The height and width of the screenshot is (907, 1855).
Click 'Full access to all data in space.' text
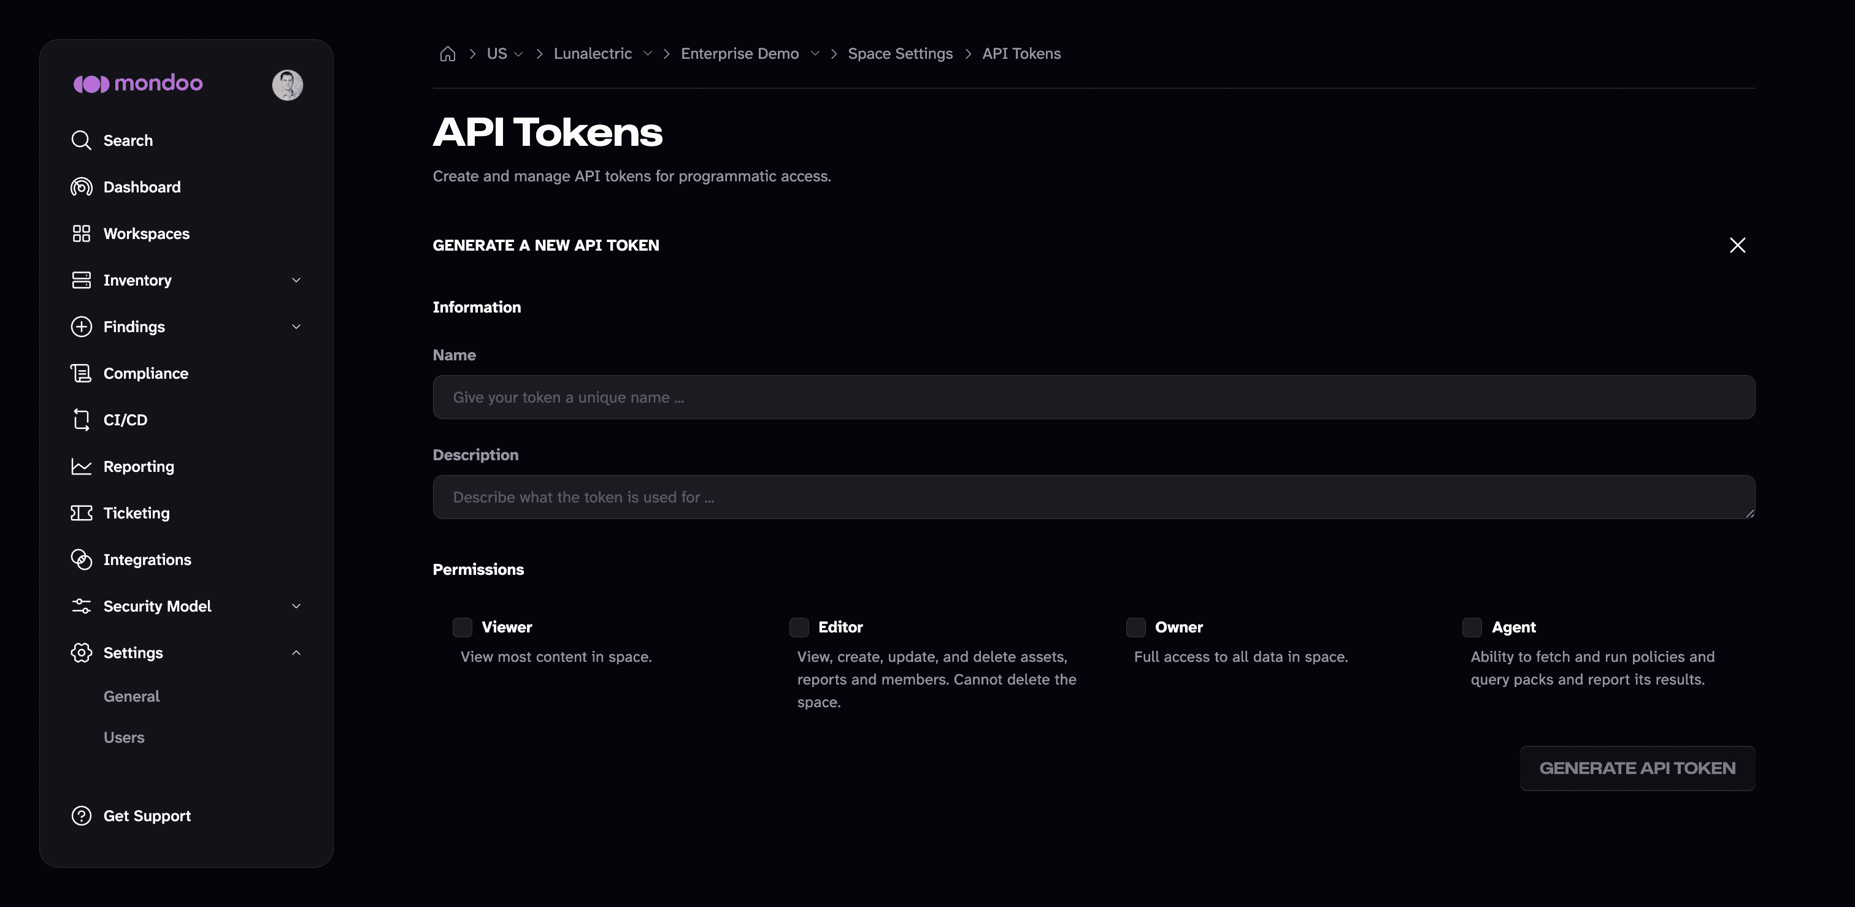[x=1241, y=657]
